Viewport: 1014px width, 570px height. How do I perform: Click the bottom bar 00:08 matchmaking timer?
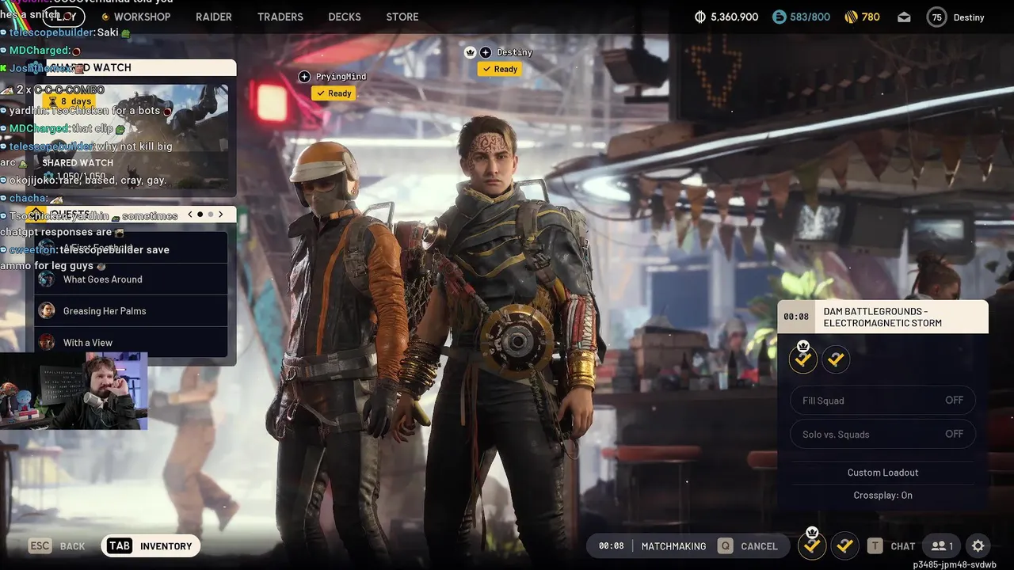coord(611,546)
